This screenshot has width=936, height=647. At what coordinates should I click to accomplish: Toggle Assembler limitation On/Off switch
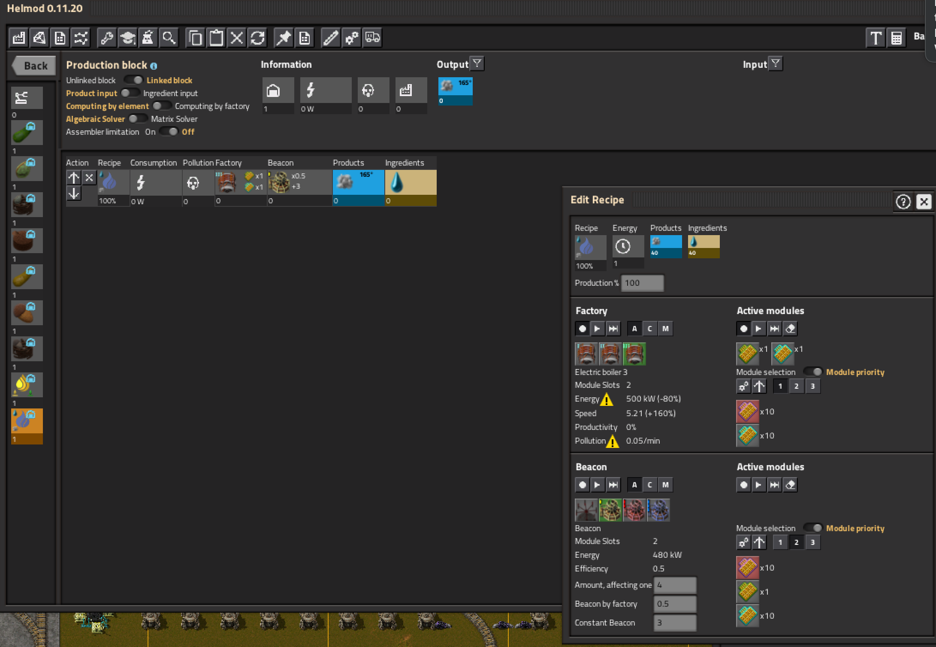[169, 132]
